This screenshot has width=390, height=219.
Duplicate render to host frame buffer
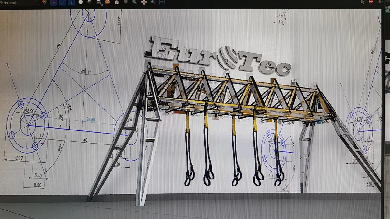(135, 2)
